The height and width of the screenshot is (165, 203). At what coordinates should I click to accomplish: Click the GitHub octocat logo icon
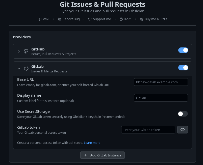(26, 51)
